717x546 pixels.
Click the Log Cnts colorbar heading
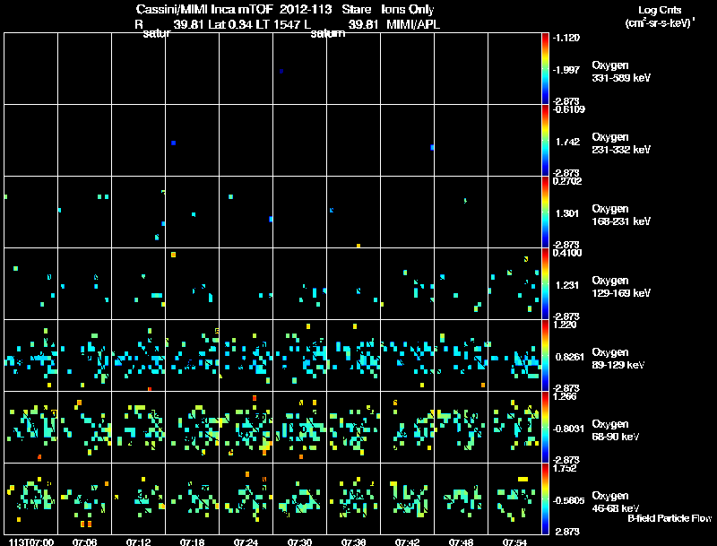tap(660, 10)
